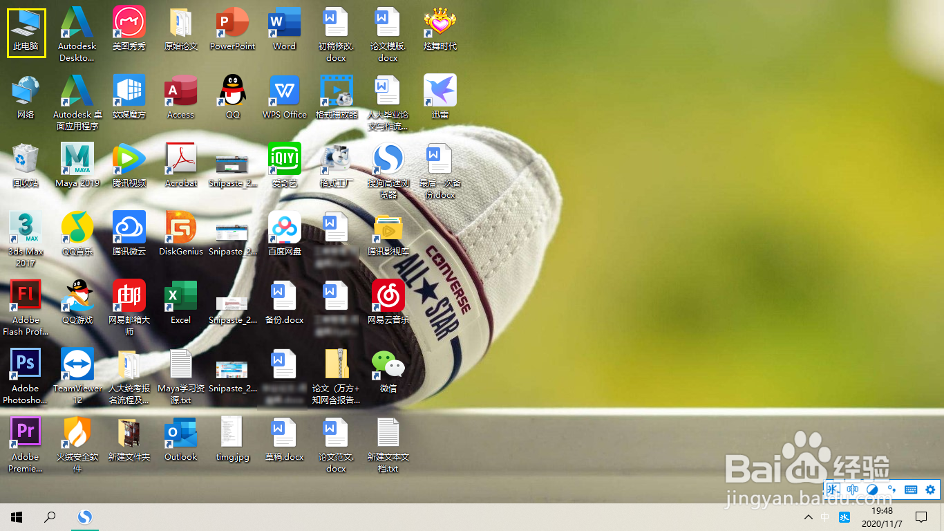944x531 pixels.
Task: Toggle punctuation mode in IME bar
Action: pyautogui.click(x=891, y=490)
